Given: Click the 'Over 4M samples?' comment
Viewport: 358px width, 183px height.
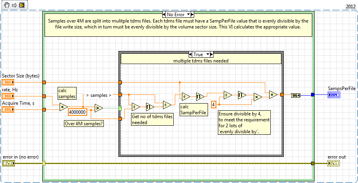Looking at the screenshot, I should point(83,124).
